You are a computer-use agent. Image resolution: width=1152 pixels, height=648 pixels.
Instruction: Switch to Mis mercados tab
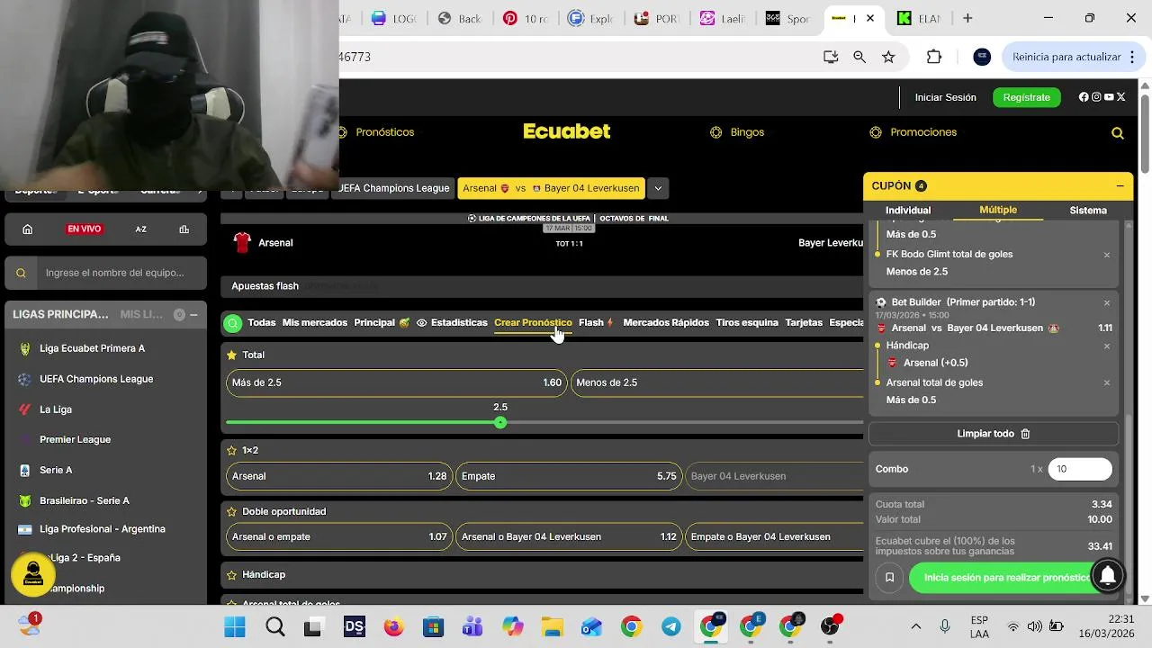(314, 322)
